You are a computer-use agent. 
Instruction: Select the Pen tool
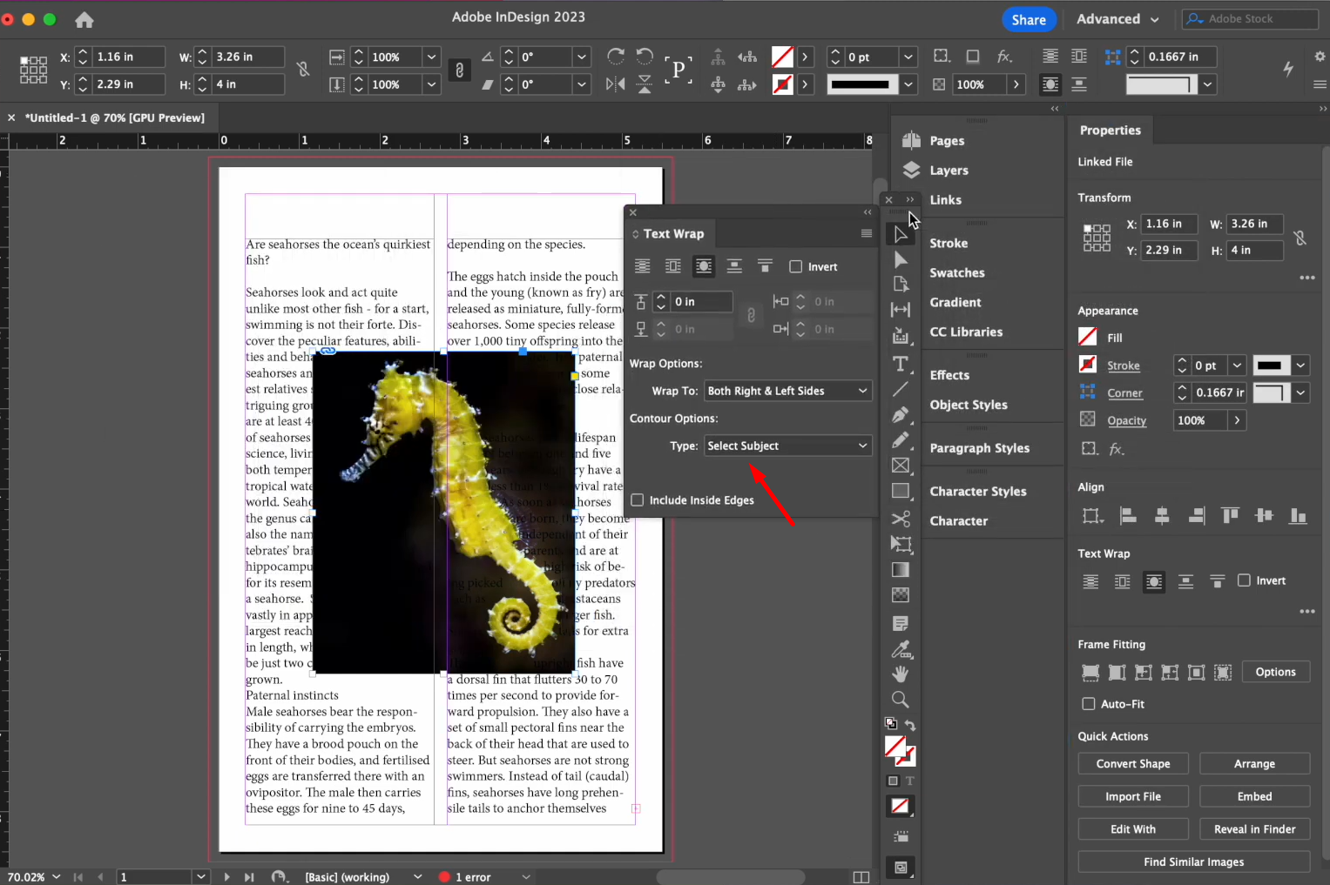pos(901,415)
